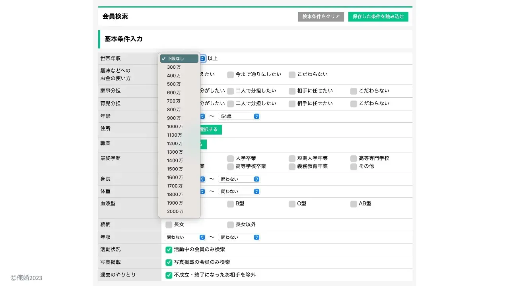Check B型 blood type checkbox
Viewport: 509px width, 286px height.
tap(231, 204)
